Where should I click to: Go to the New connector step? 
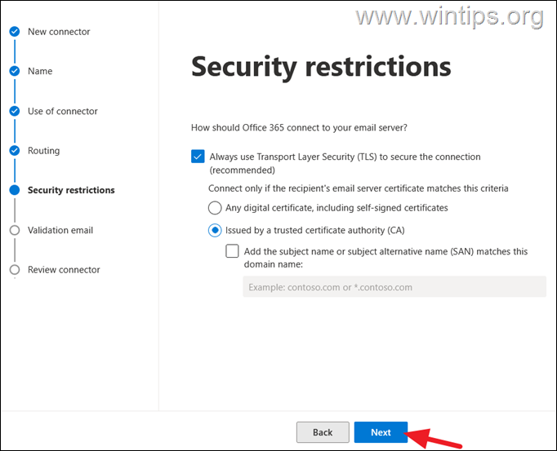tap(59, 32)
